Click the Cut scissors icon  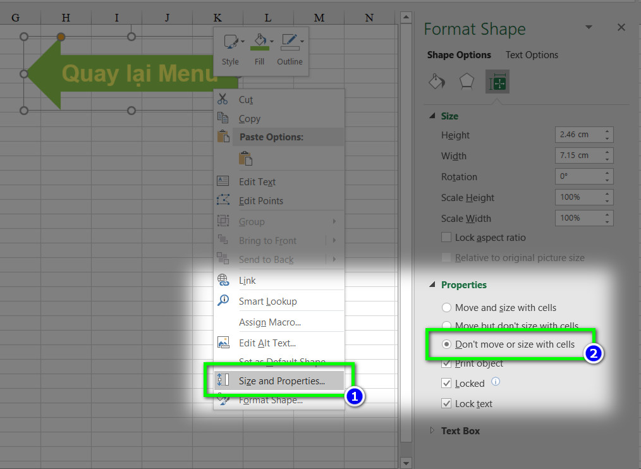pyautogui.click(x=223, y=99)
